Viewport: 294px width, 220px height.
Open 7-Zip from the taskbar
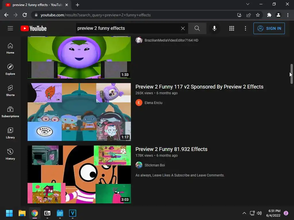(x=47, y=213)
